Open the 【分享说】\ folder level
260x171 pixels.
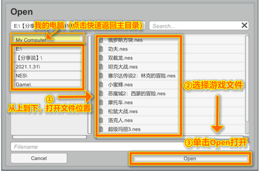[47, 57]
